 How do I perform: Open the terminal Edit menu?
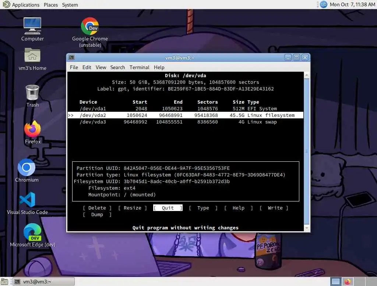tap(87, 67)
